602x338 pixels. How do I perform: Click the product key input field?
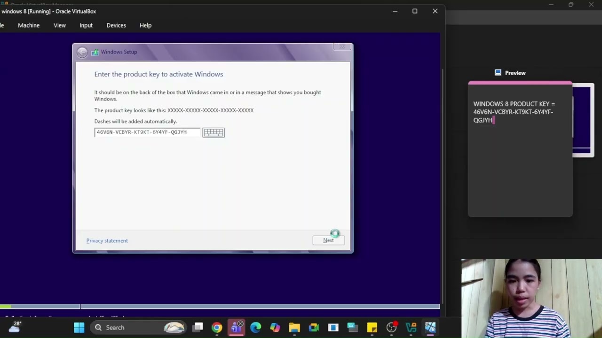pos(147,132)
